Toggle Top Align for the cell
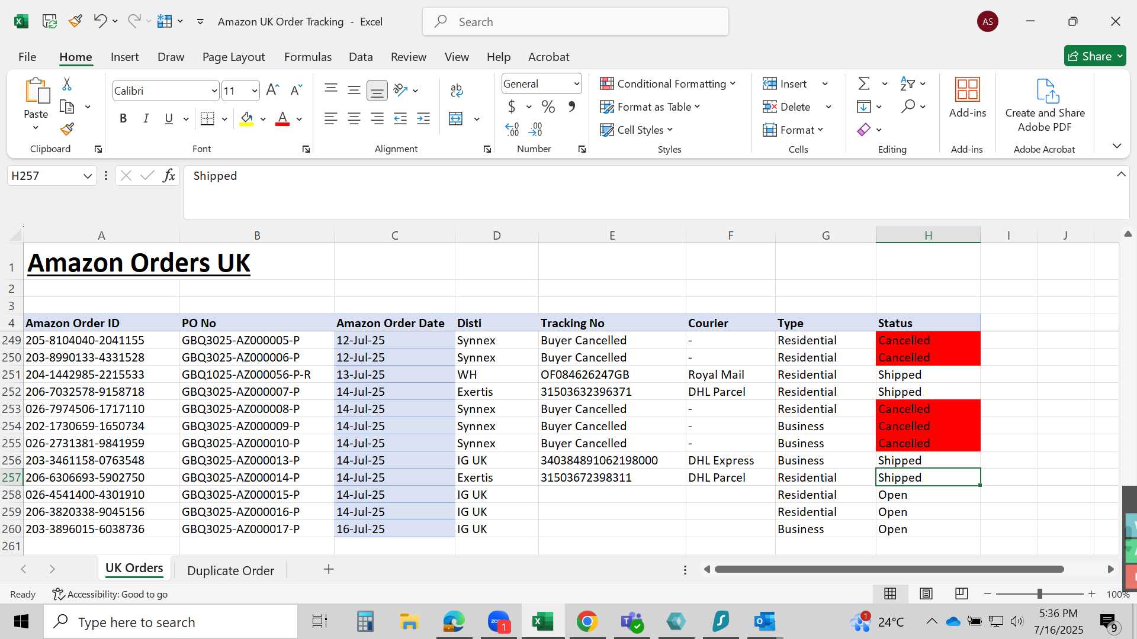The image size is (1137, 639). pos(331,90)
